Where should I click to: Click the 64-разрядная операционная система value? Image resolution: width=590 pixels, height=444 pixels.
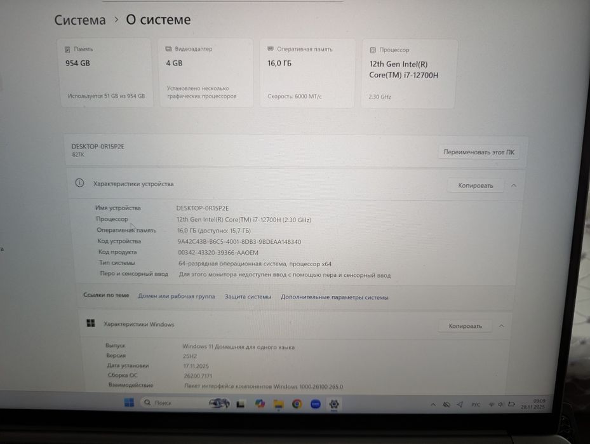(255, 264)
